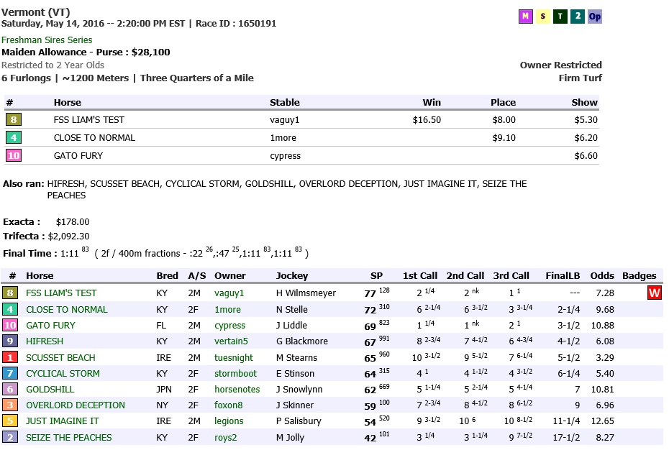Click the Odds column header

point(602,276)
